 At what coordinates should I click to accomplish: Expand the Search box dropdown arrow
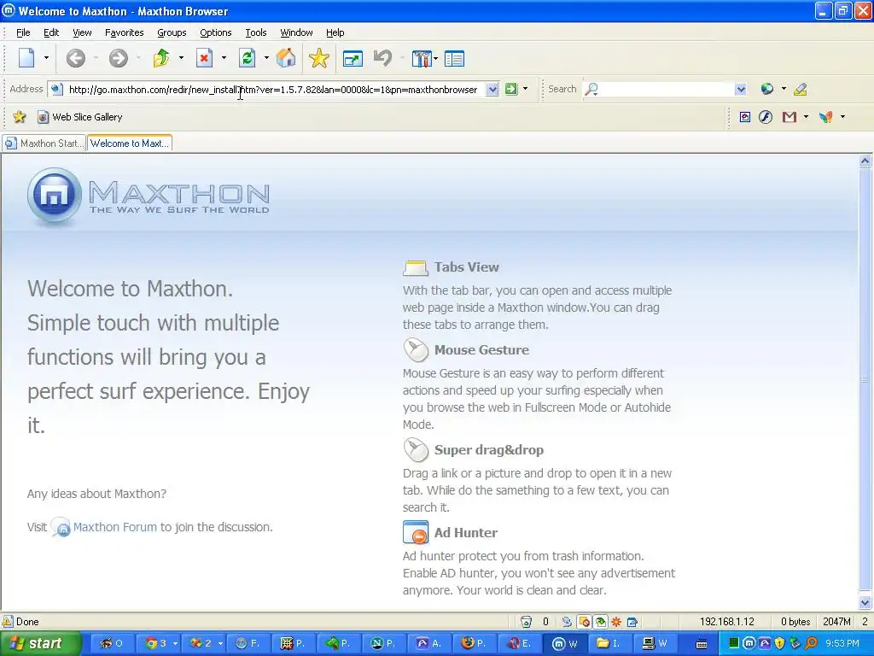click(740, 89)
